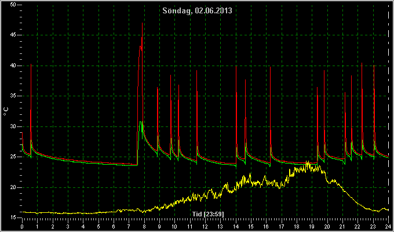This screenshot has height=232, width=394.
Task: Click the 20 value on temperature axis
Action: click(14, 187)
